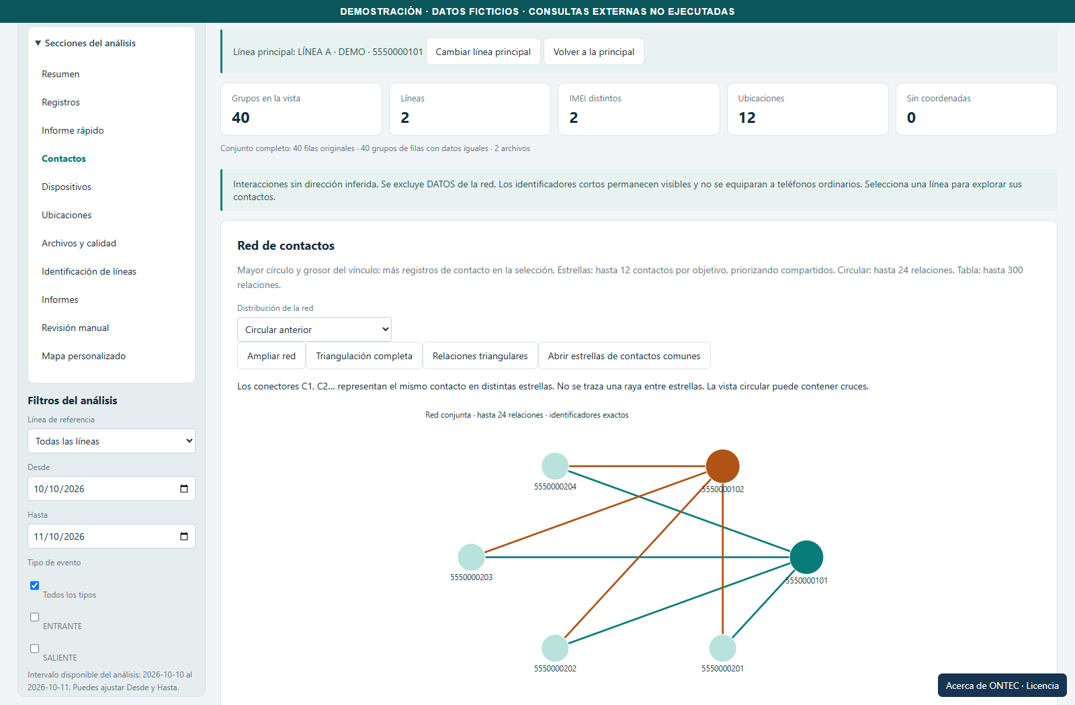Open the Línea de referencia dropdown
The width and height of the screenshot is (1075, 705).
112,441
